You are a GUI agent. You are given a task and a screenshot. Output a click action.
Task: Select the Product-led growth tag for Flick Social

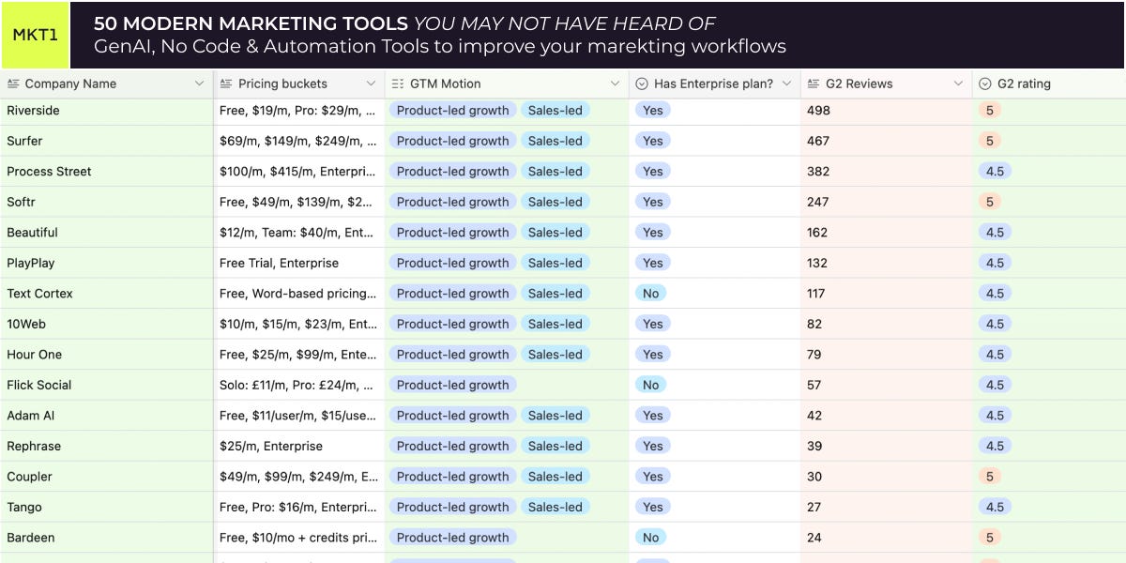pos(453,385)
